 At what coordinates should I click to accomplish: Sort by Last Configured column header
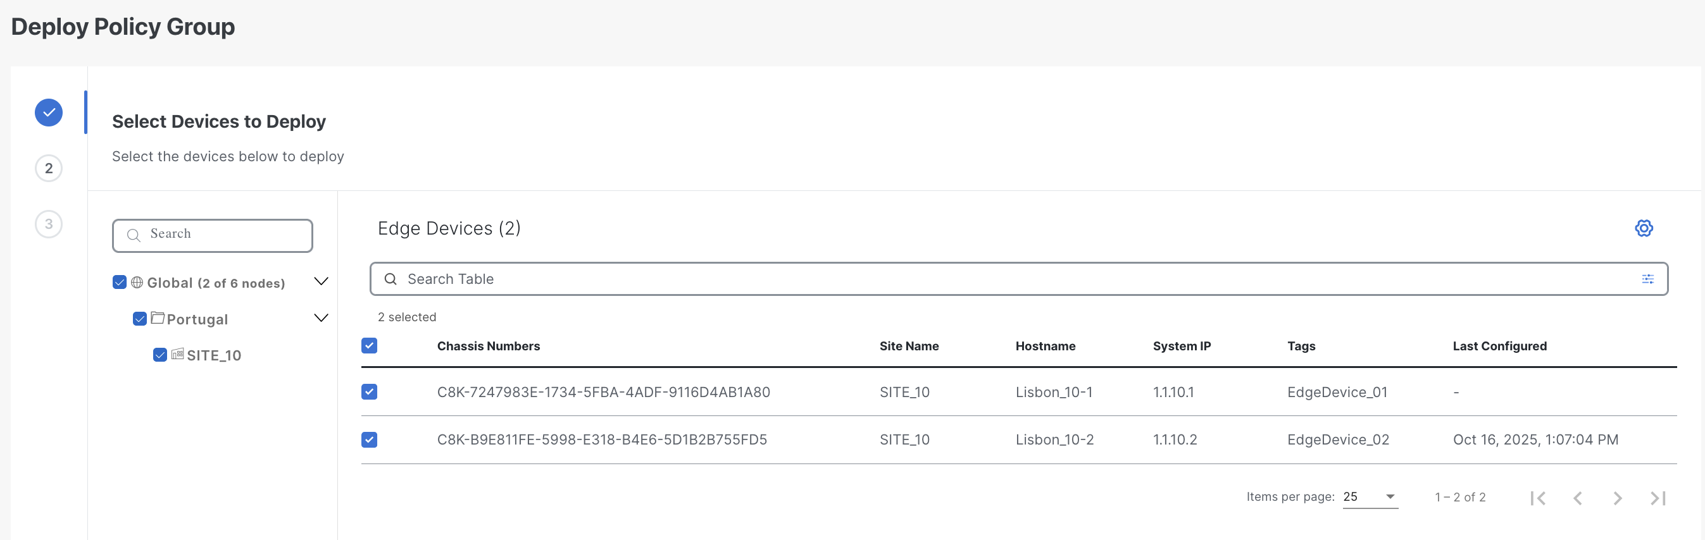(1499, 346)
